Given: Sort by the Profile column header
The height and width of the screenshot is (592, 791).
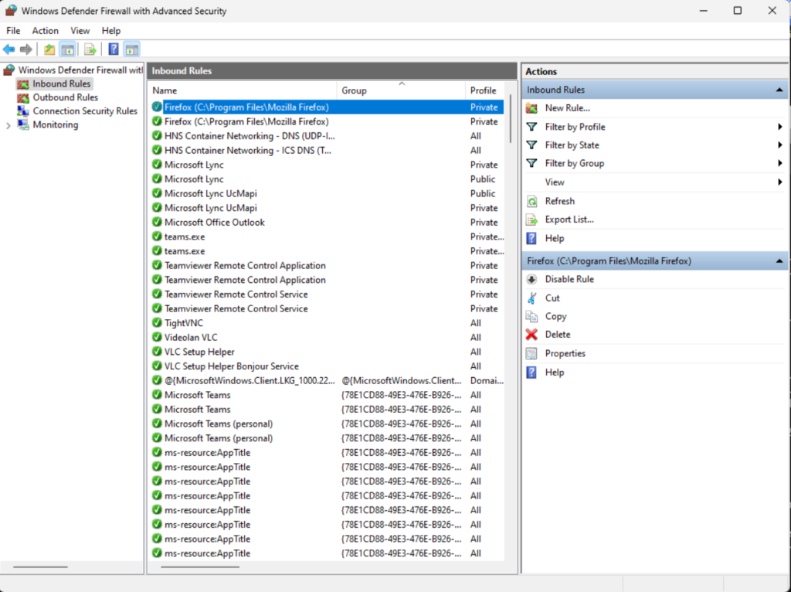Looking at the screenshot, I should 485,90.
